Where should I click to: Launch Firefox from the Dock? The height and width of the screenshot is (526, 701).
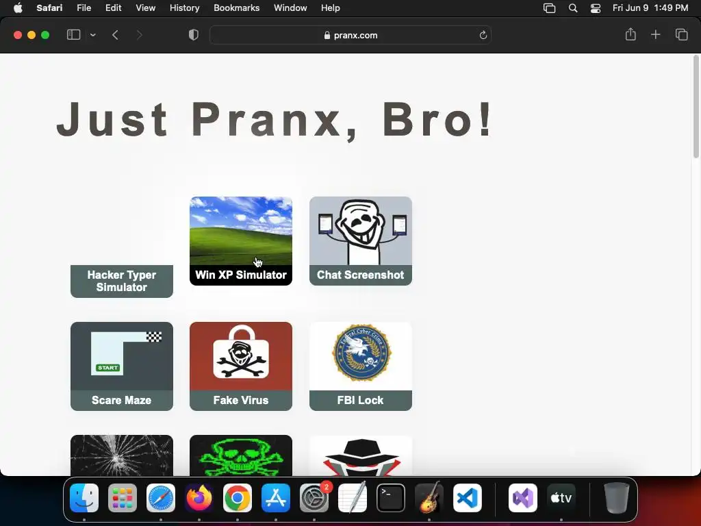click(x=199, y=498)
